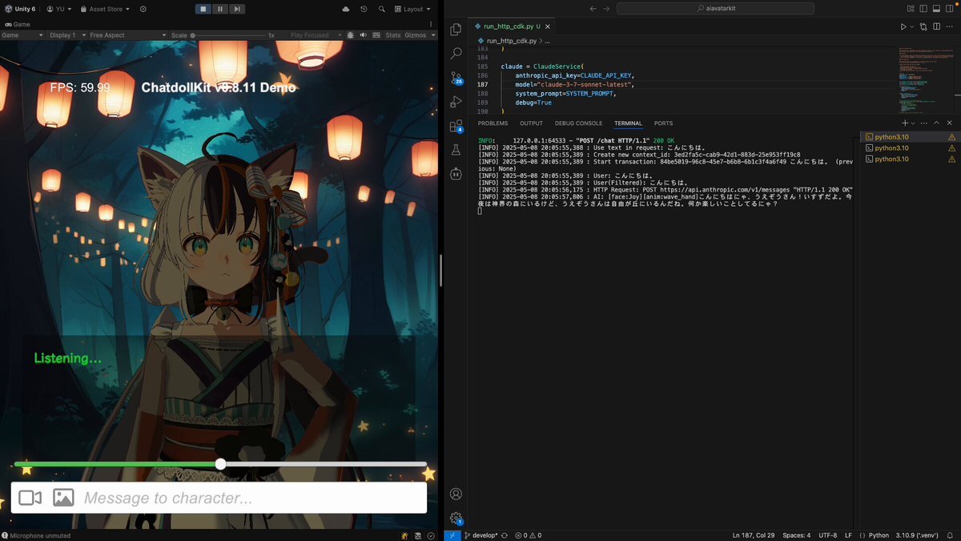Open VS Code Search sidebar icon
Screen dimensions: 961x541
click(x=456, y=54)
